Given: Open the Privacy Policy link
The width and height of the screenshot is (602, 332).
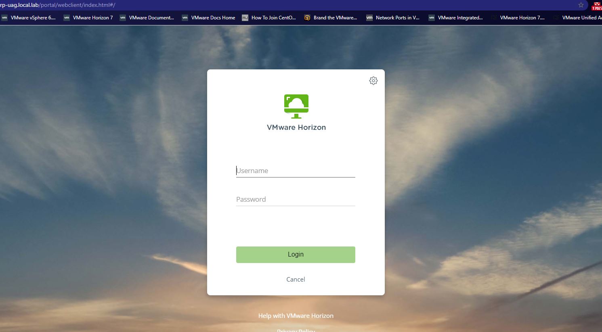Looking at the screenshot, I should pyautogui.click(x=296, y=330).
